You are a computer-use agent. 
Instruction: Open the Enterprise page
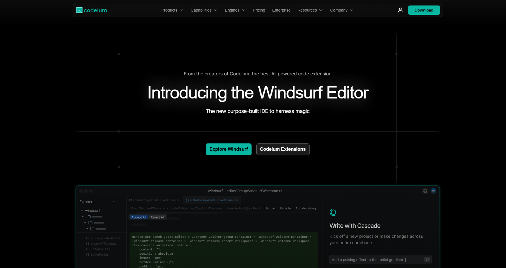pyautogui.click(x=281, y=10)
